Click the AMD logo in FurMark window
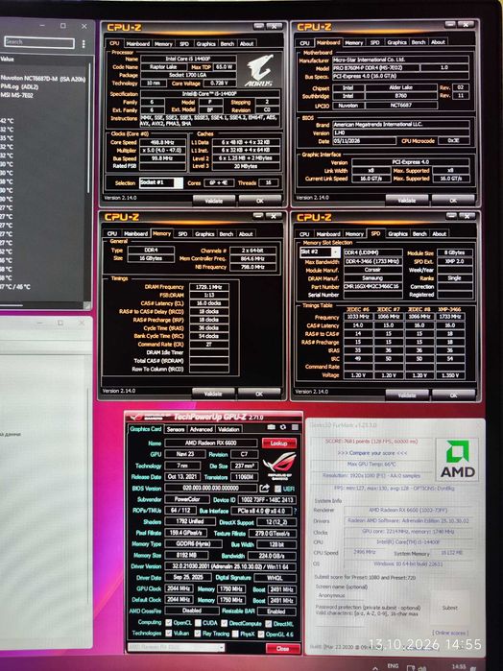The height and width of the screenshot is (671, 503). coord(457,459)
